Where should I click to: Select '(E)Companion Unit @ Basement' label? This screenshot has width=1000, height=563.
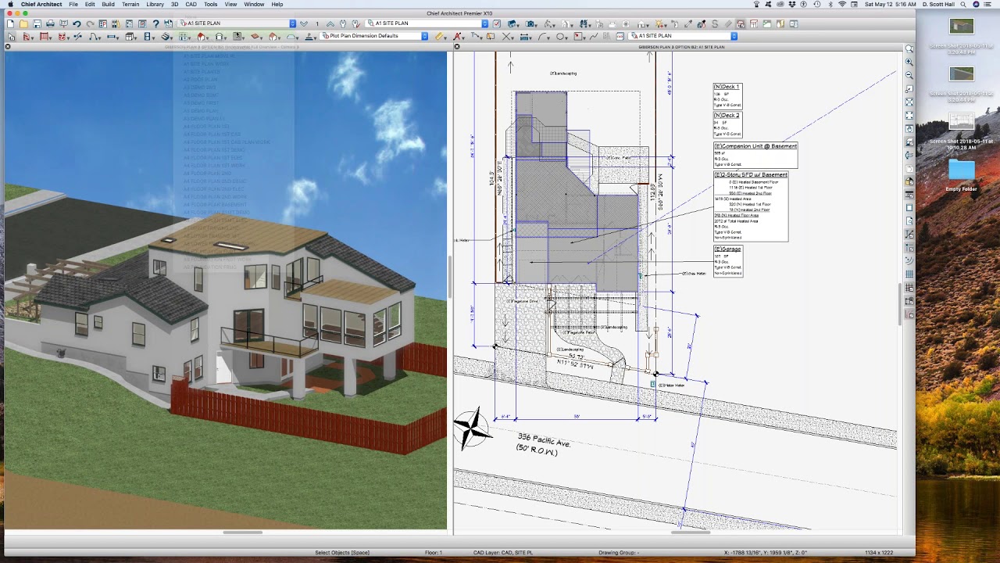[x=755, y=146]
